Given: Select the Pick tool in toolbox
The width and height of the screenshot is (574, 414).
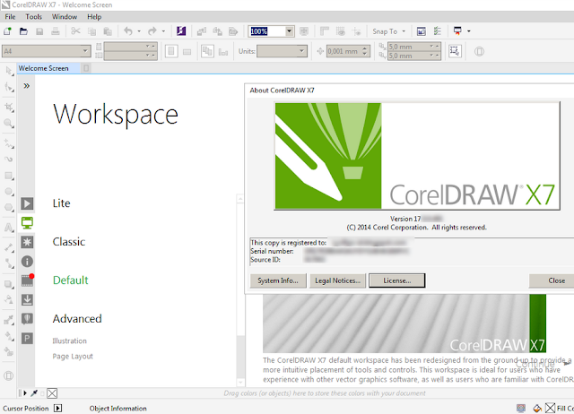Looking at the screenshot, I should click(x=9, y=71).
